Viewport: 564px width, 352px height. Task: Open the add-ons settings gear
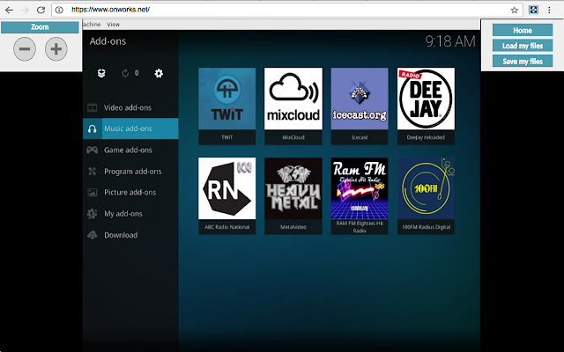(x=159, y=73)
